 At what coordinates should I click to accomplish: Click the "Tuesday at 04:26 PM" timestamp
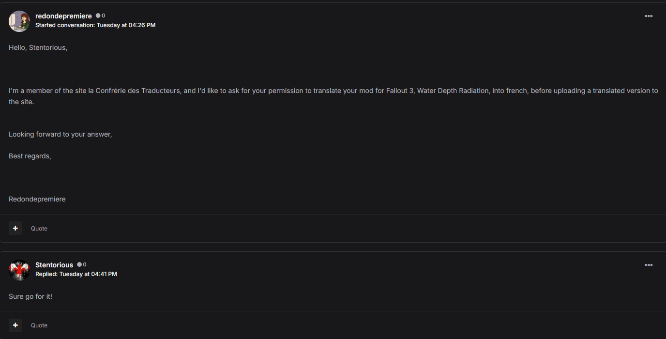point(126,25)
